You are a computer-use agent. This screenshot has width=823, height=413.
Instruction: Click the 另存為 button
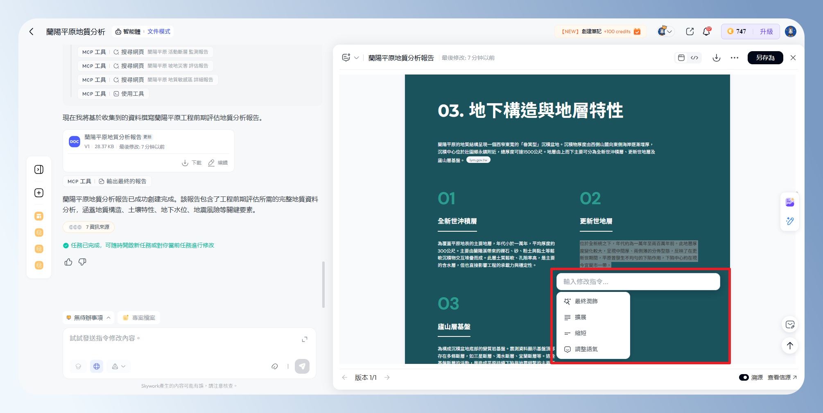pyautogui.click(x=765, y=58)
